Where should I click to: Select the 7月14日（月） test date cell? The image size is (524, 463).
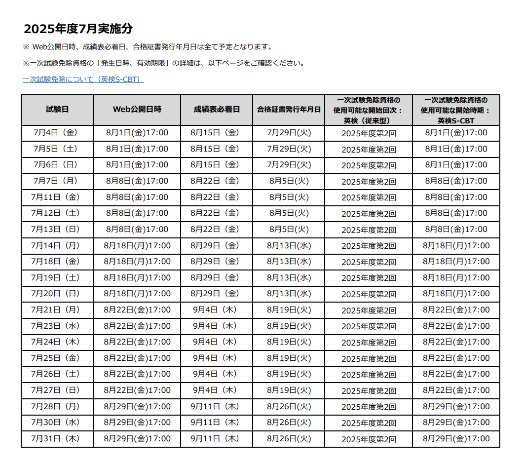(57, 246)
